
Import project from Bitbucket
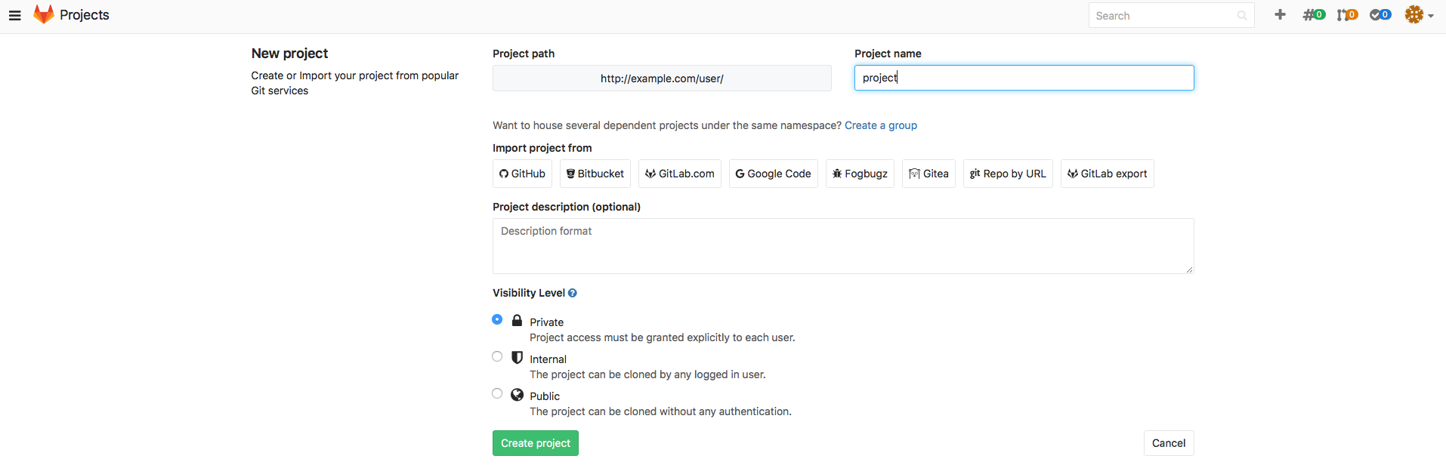(x=595, y=174)
